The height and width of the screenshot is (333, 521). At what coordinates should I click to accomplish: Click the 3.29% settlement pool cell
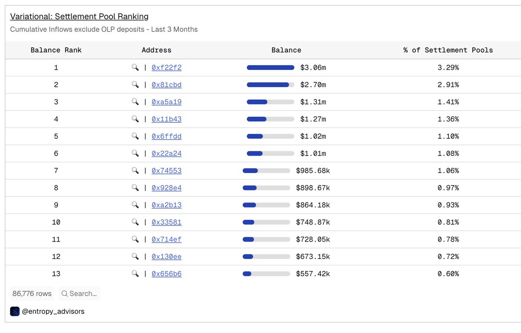pyautogui.click(x=448, y=68)
